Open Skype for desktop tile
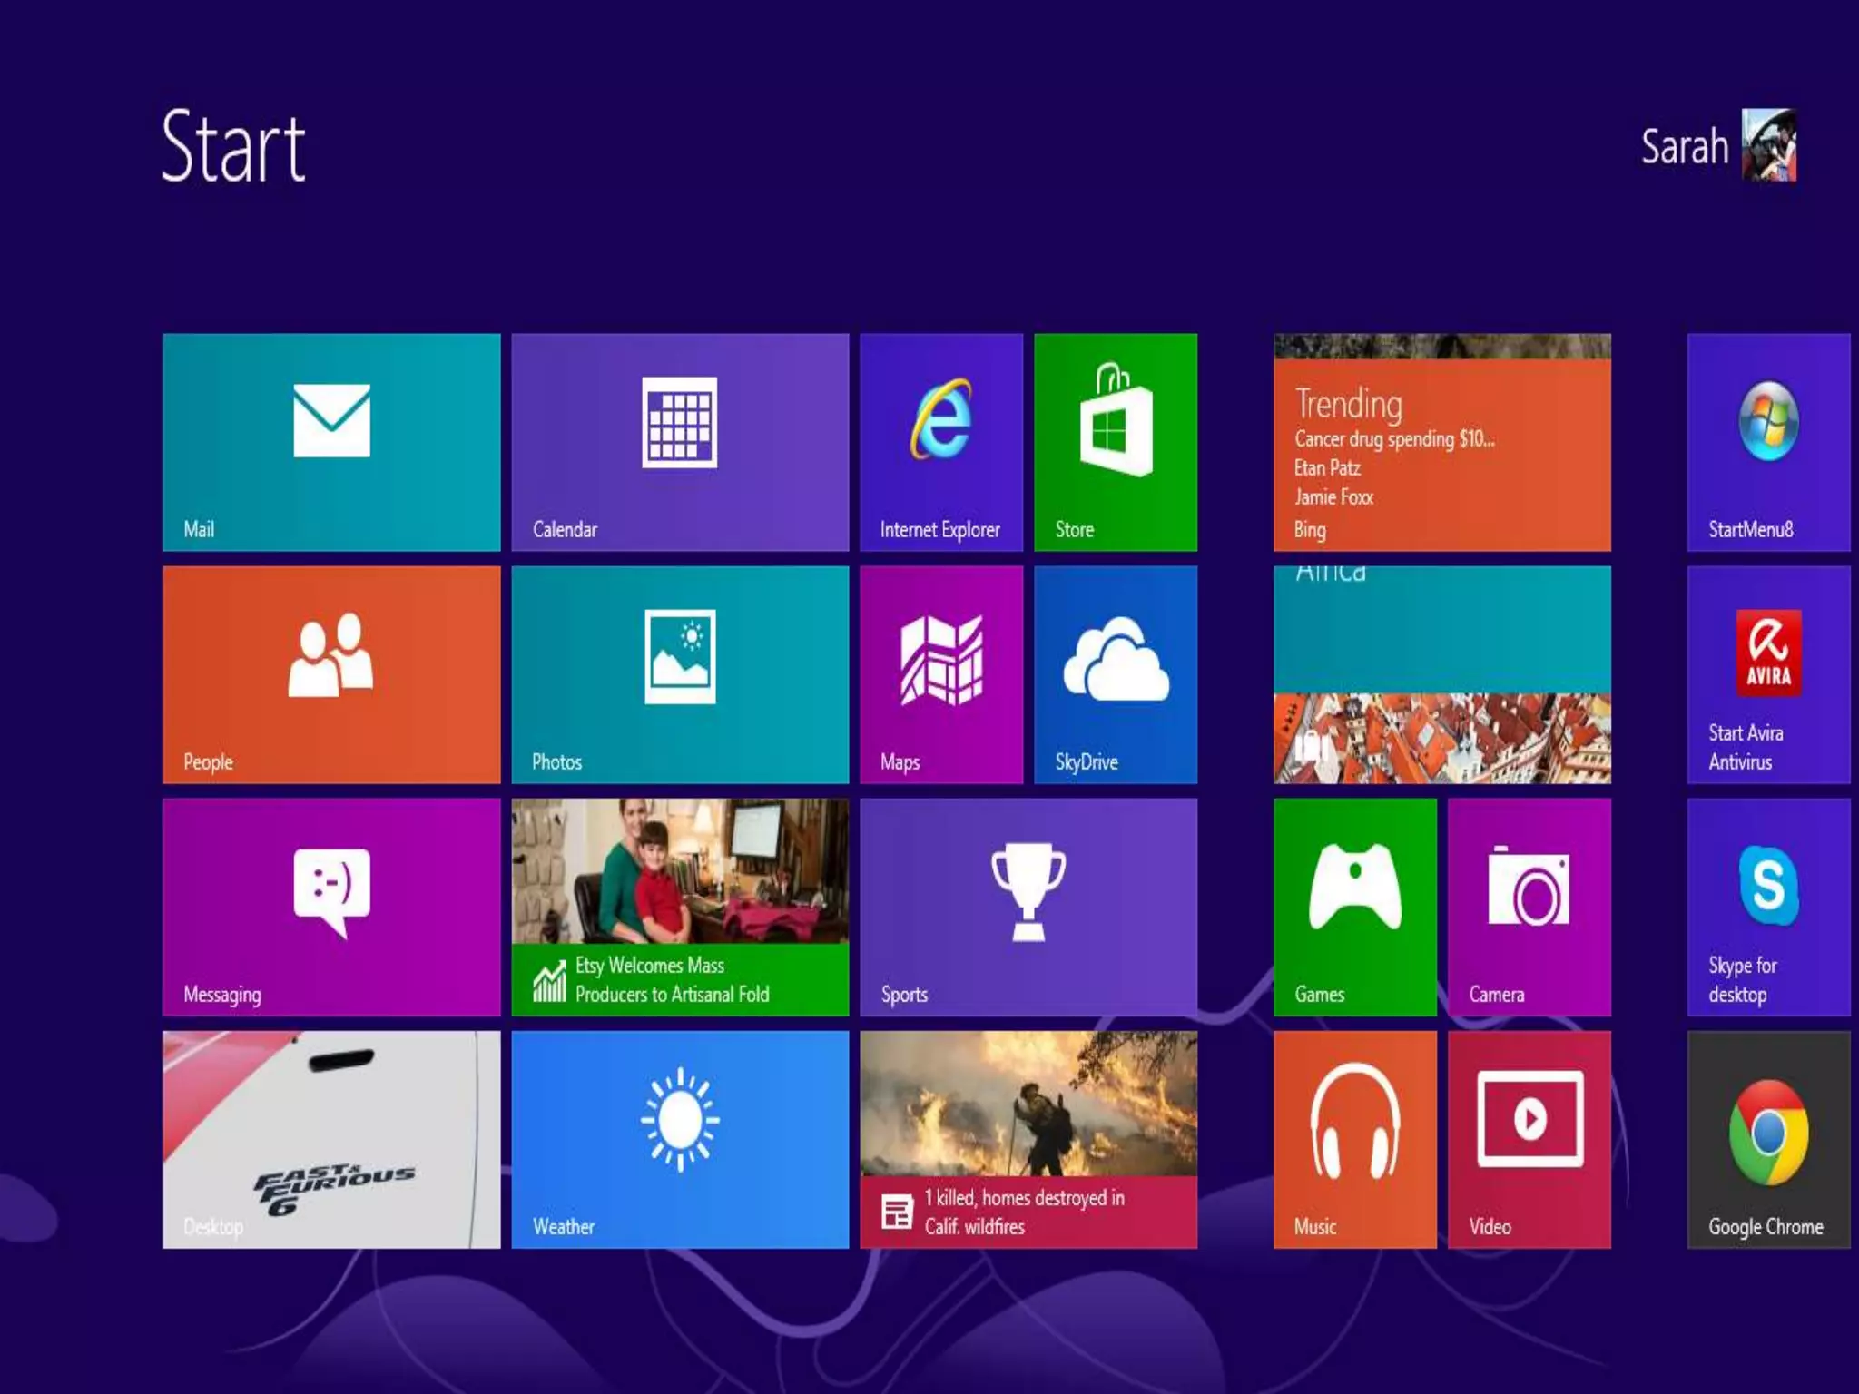The height and width of the screenshot is (1394, 1859). point(1768,907)
